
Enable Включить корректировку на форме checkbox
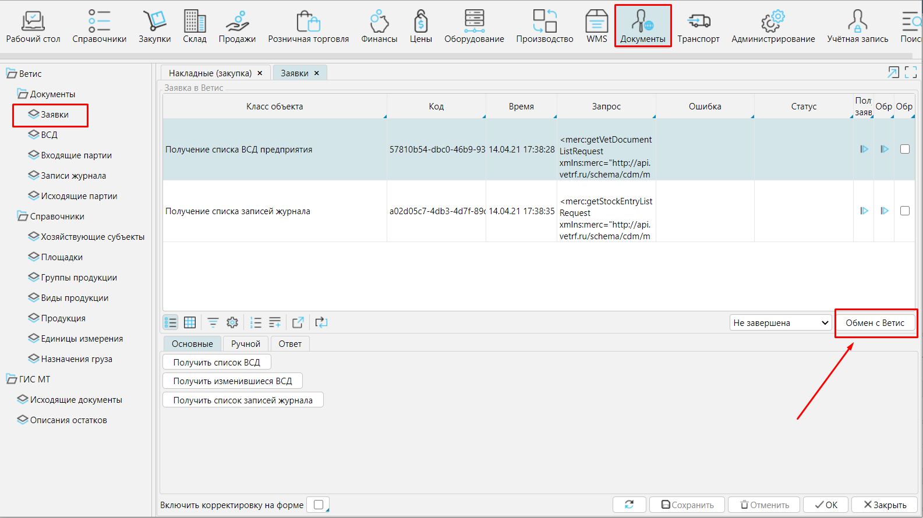tap(319, 505)
